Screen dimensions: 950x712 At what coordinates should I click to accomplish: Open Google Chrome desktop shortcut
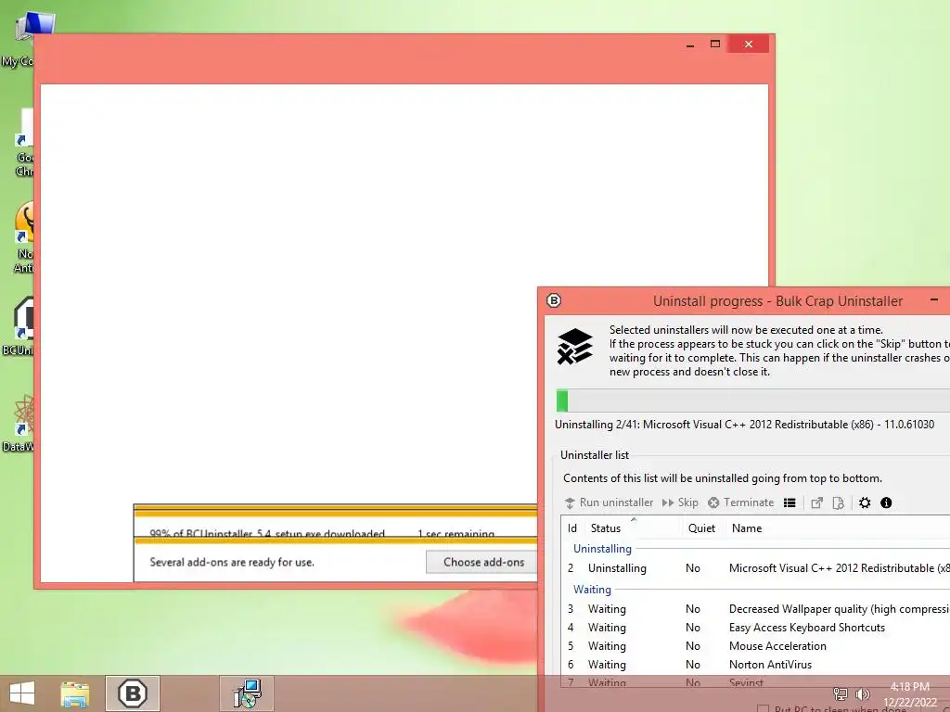(x=22, y=143)
